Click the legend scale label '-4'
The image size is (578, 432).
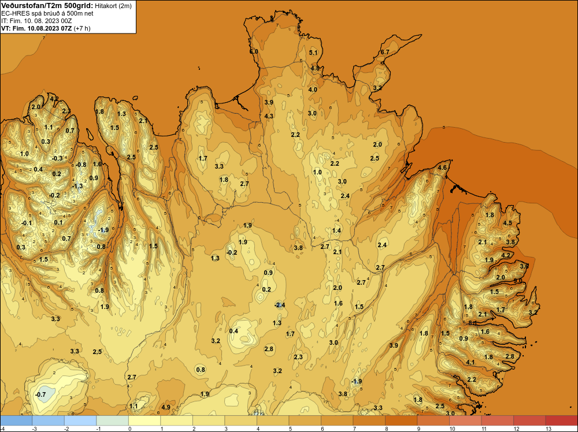point(2,429)
